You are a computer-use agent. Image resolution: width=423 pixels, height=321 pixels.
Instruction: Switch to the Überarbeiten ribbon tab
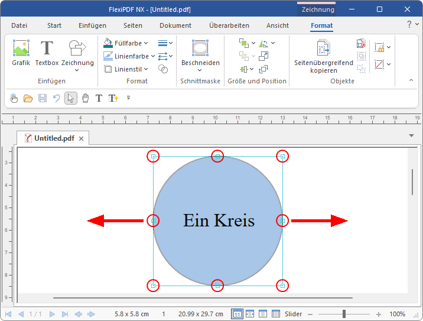coord(229,25)
